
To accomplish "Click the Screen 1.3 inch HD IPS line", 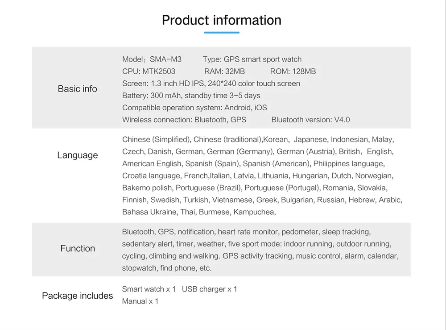I will tap(211, 84).
